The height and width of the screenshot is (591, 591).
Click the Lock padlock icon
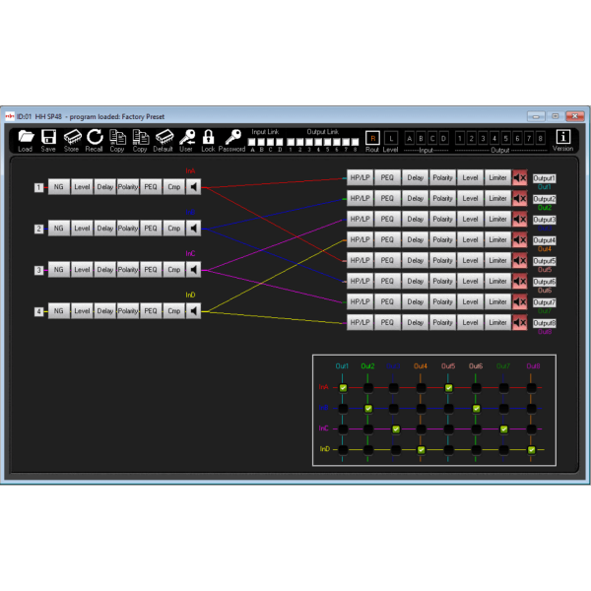tap(208, 137)
